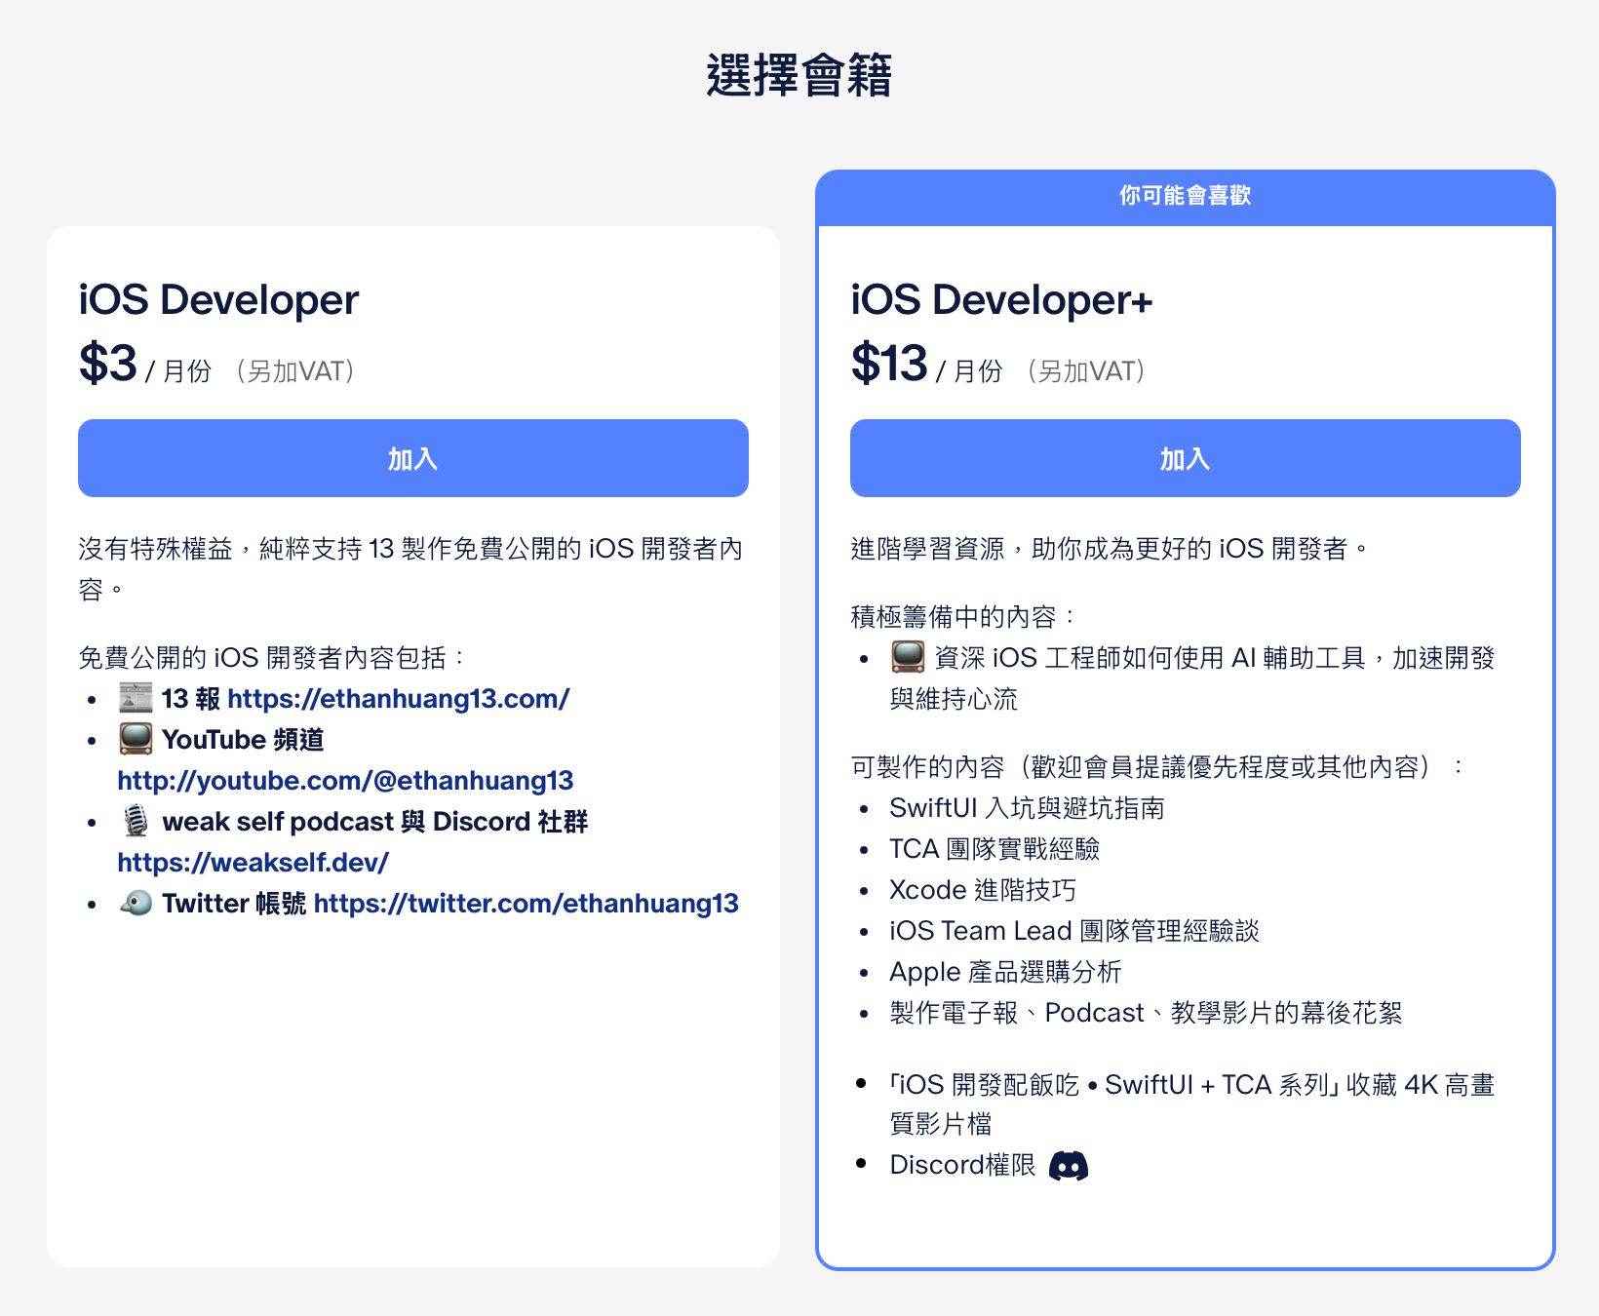1599x1316 pixels.
Task: Click the 積極籌備中的內容 heading
Action: [x=962, y=617]
